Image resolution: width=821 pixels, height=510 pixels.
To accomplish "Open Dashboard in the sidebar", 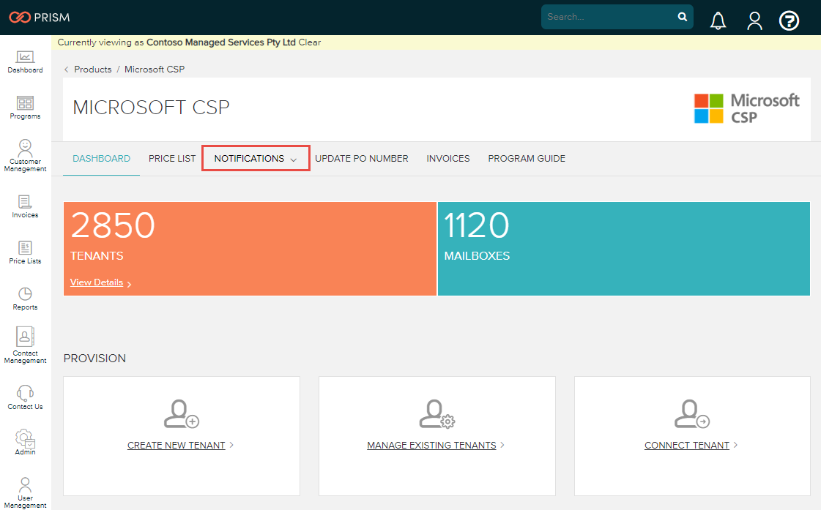I will [25, 61].
